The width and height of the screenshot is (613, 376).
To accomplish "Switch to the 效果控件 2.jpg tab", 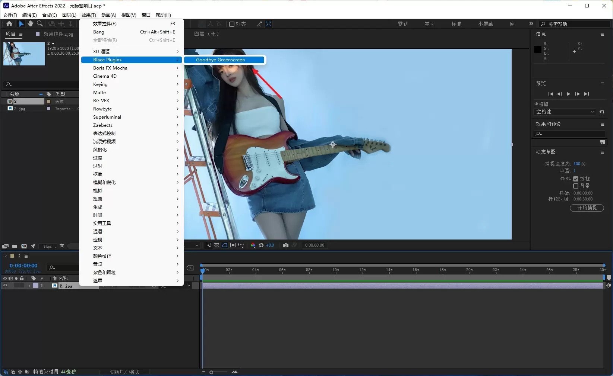I will pos(58,34).
